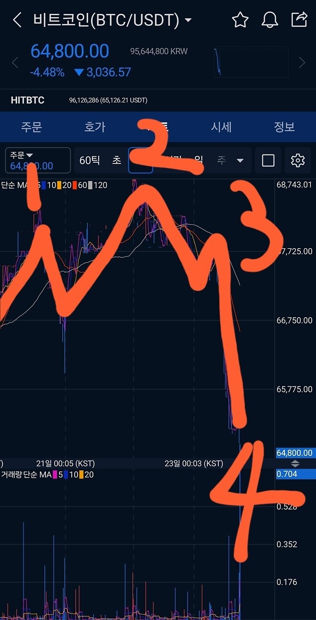Share the chart via share icon
The width and height of the screenshot is (316, 620).
[x=299, y=20]
